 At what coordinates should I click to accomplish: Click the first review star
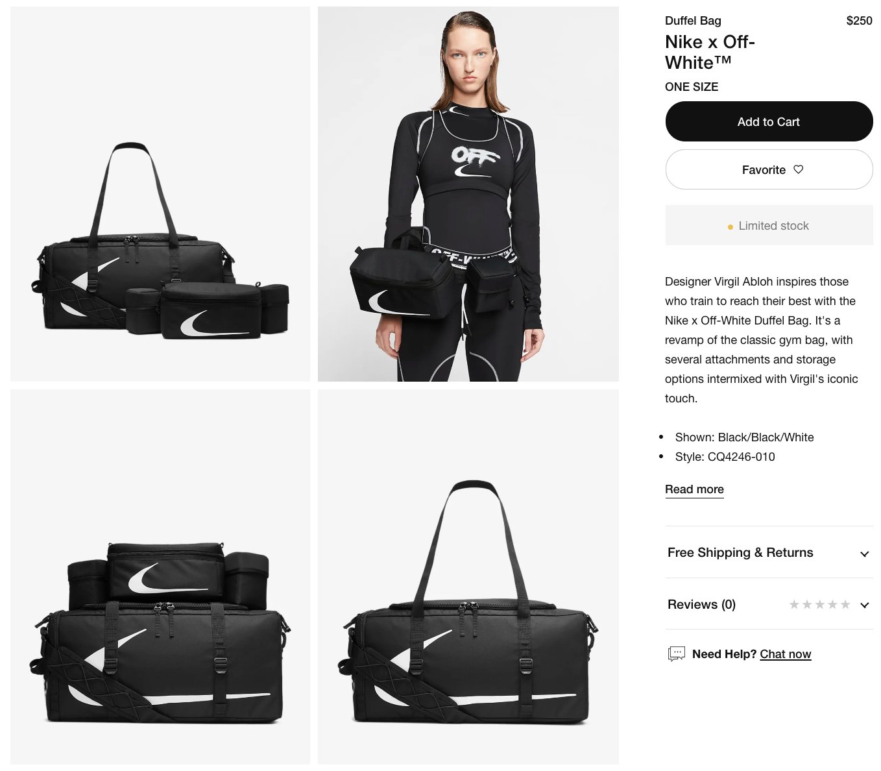794,604
